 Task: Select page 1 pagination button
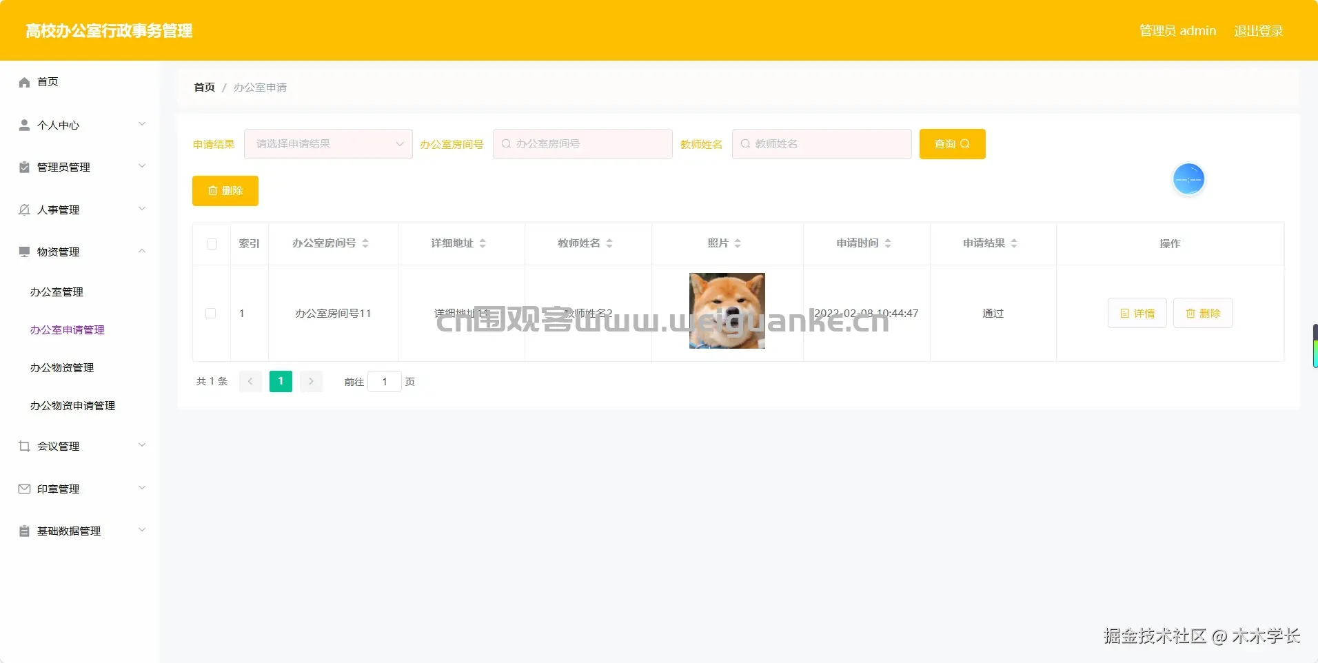[281, 381]
